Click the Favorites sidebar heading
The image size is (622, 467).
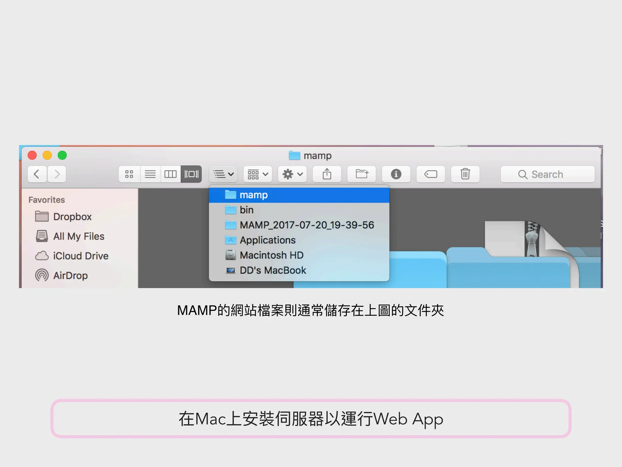47,200
